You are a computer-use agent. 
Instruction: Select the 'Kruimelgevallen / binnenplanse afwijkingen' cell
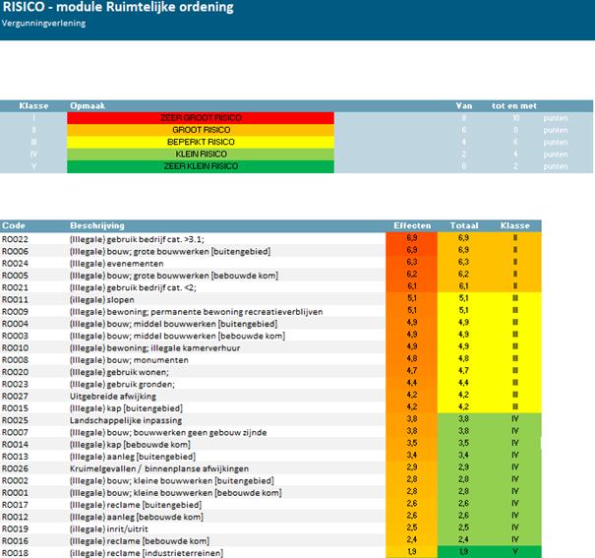coord(151,467)
